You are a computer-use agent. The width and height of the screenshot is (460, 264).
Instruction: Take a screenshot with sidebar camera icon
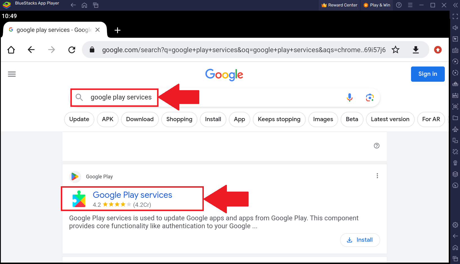455,107
